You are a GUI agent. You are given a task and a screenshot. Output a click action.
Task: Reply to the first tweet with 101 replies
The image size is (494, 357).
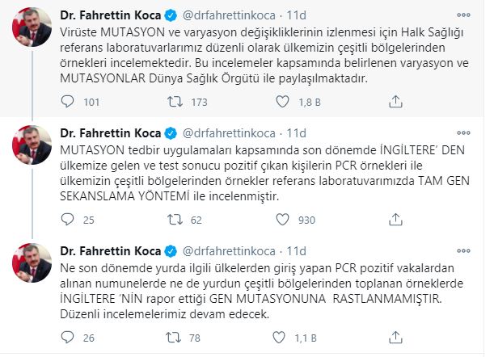(67, 102)
